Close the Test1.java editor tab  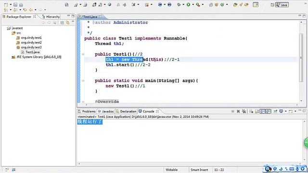coord(101,17)
